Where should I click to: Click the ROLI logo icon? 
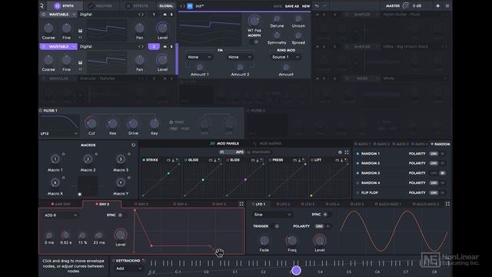coord(42,5)
